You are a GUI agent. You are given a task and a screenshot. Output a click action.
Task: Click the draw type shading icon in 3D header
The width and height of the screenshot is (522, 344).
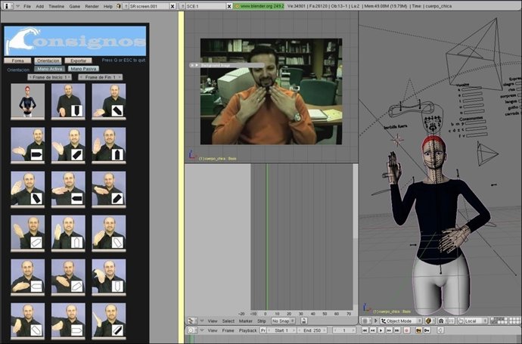point(428,321)
